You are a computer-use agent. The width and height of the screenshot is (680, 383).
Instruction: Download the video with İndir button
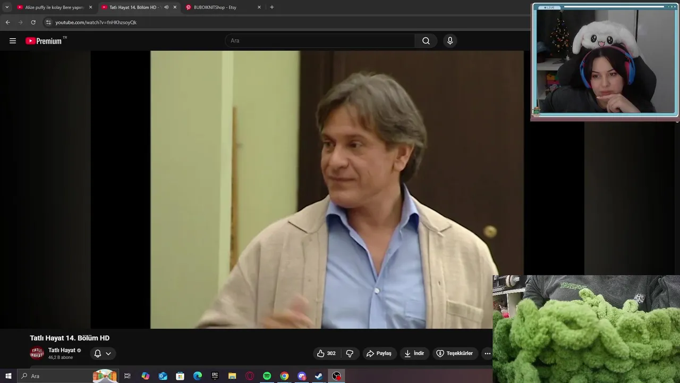pyautogui.click(x=414, y=353)
